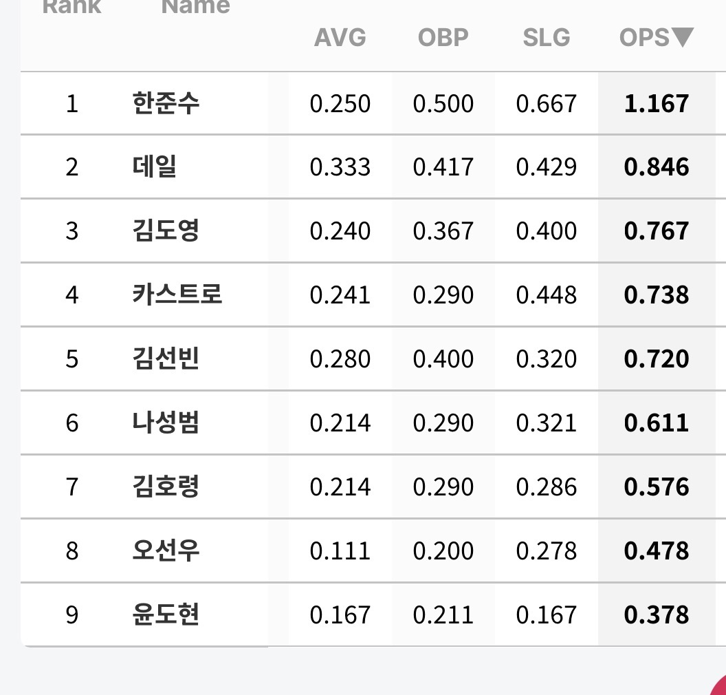Viewport: 726px width, 695px height.
Task: Open player 한준수 profile link
Action: [166, 103]
